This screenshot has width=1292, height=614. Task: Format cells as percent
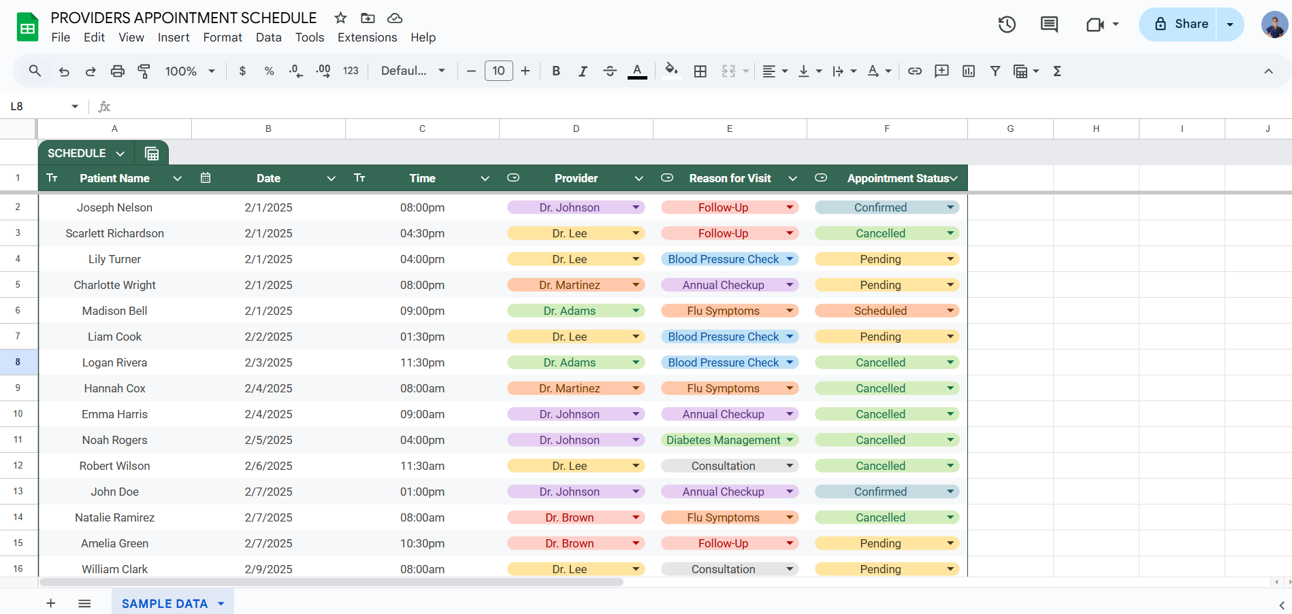tap(270, 71)
